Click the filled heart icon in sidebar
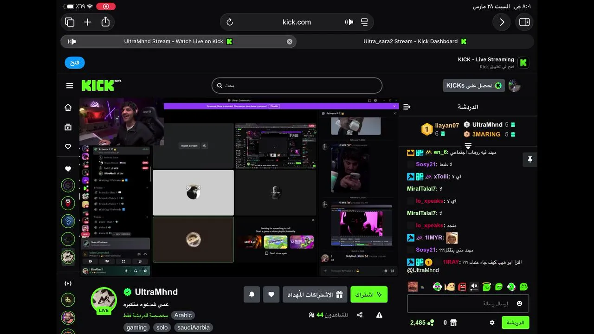Screen dimensions: 594x334 (68, 169)
